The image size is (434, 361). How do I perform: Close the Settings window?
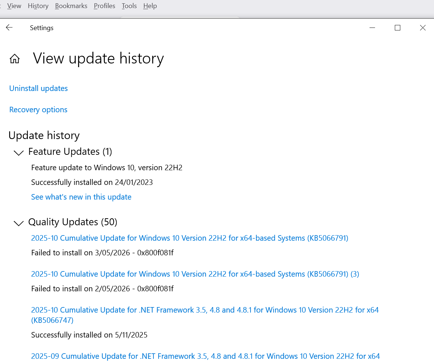(x=423, y=28)
